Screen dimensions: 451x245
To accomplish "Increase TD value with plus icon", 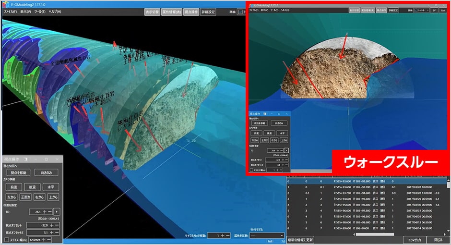I will (45, 211).
